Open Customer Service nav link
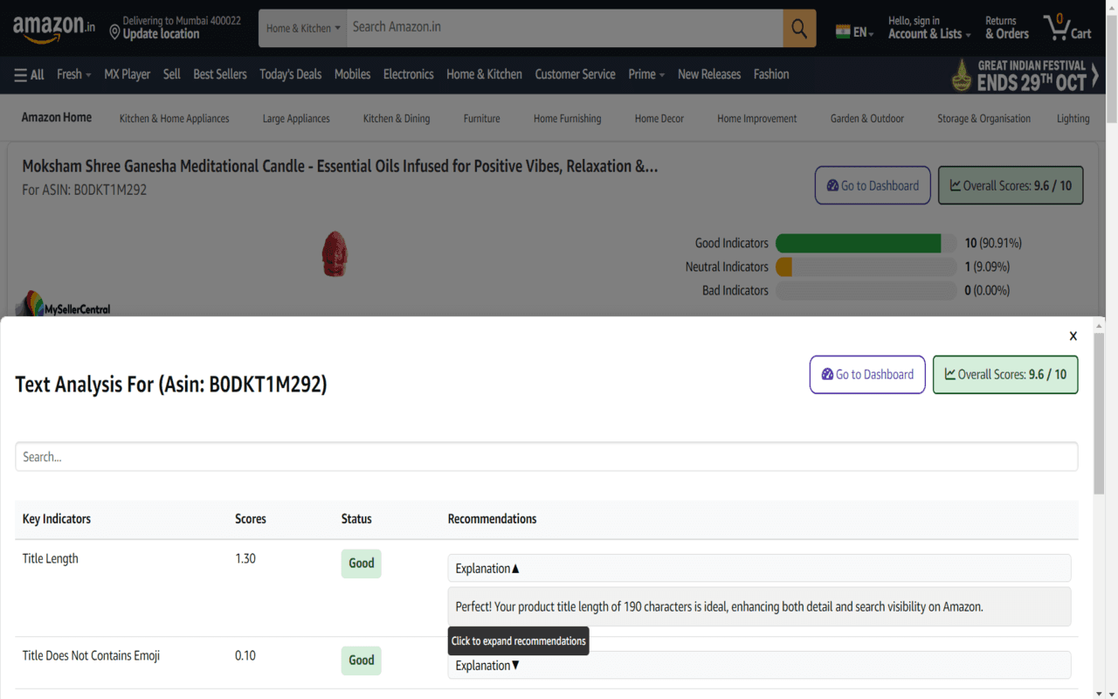The width and height of the screenshot is (1118, 699). pos(575,74)
